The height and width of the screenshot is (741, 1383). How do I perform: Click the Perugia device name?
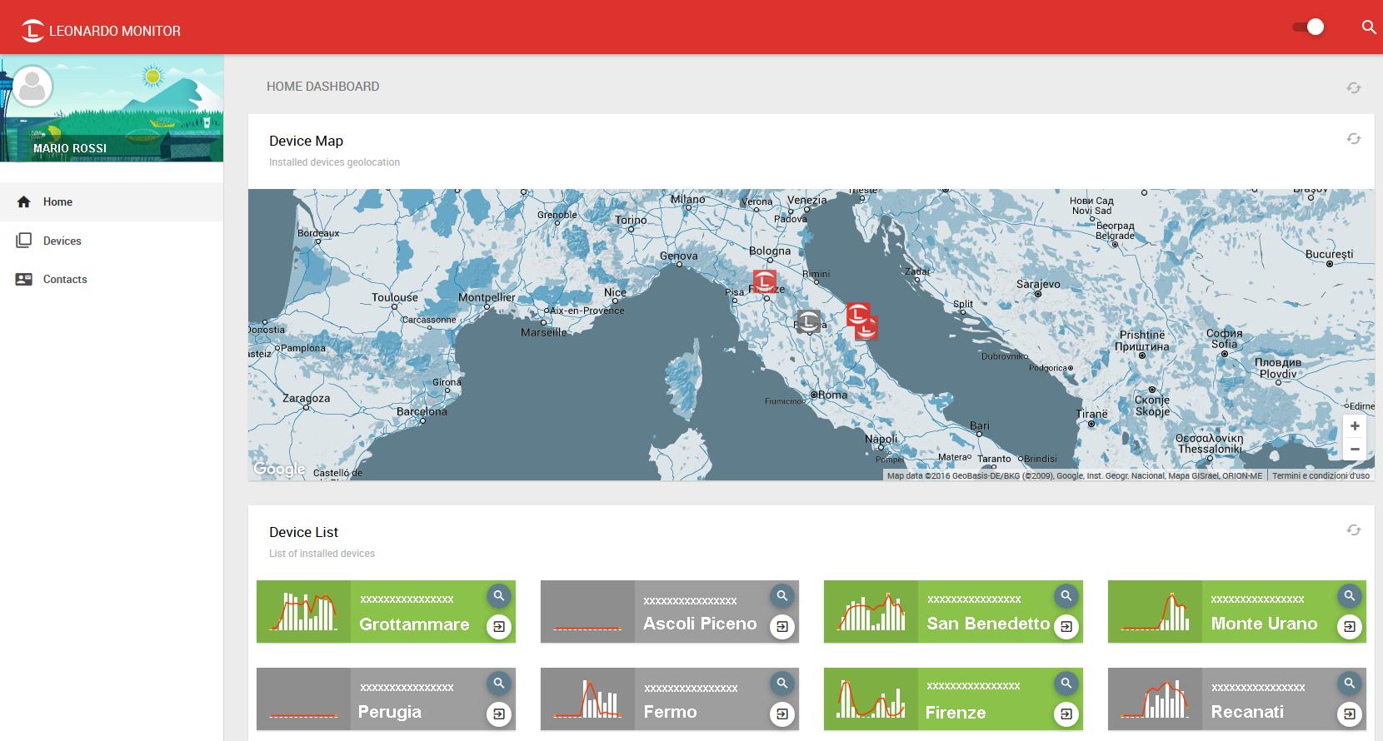[390, 713]
